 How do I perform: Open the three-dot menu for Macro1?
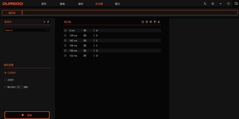[x=48, y=30]
